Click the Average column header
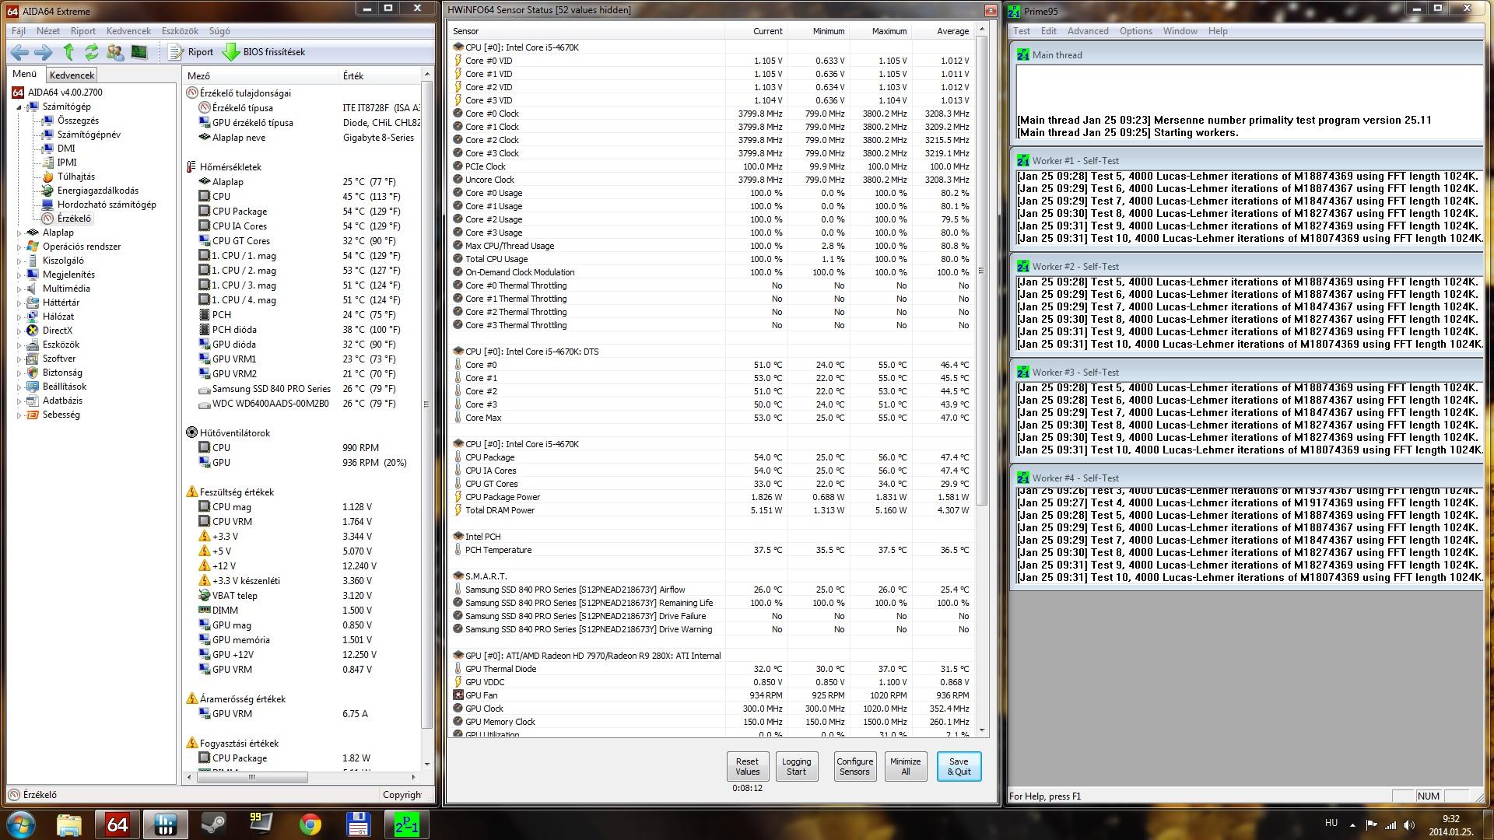This screenshot has height=840, width=1494. point(942,31)
